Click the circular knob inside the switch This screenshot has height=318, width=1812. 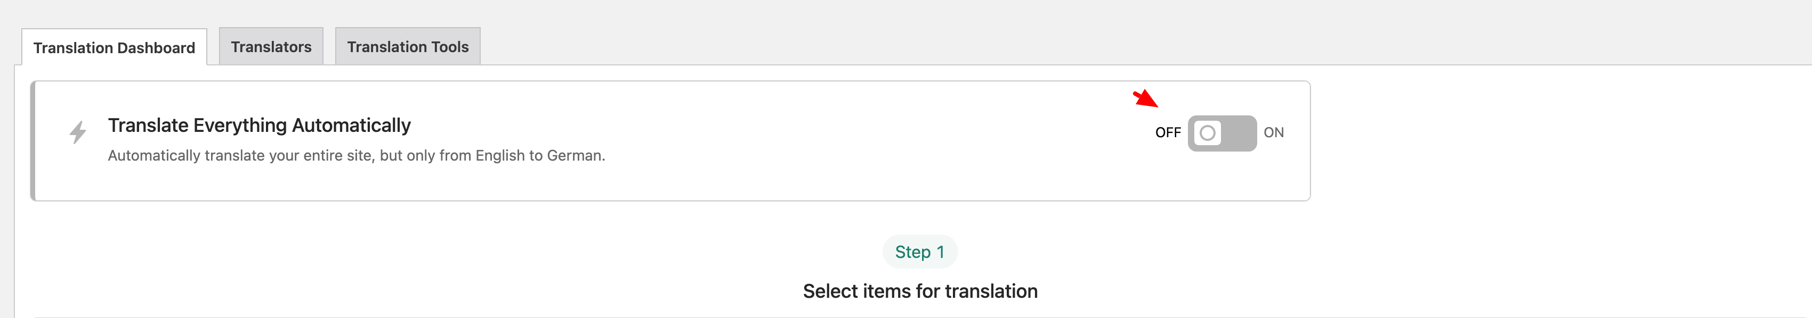(x=1207, y=132)
